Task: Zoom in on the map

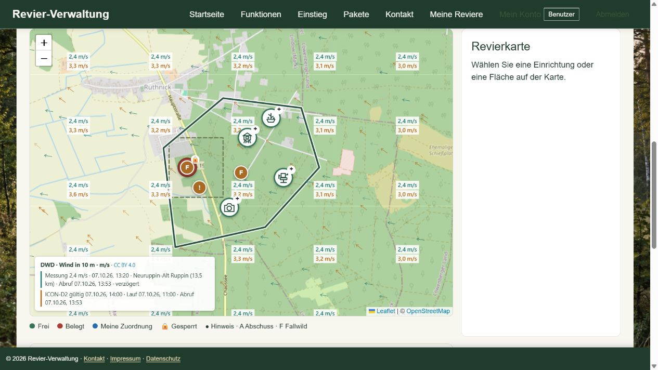Action: click(44, 43)
